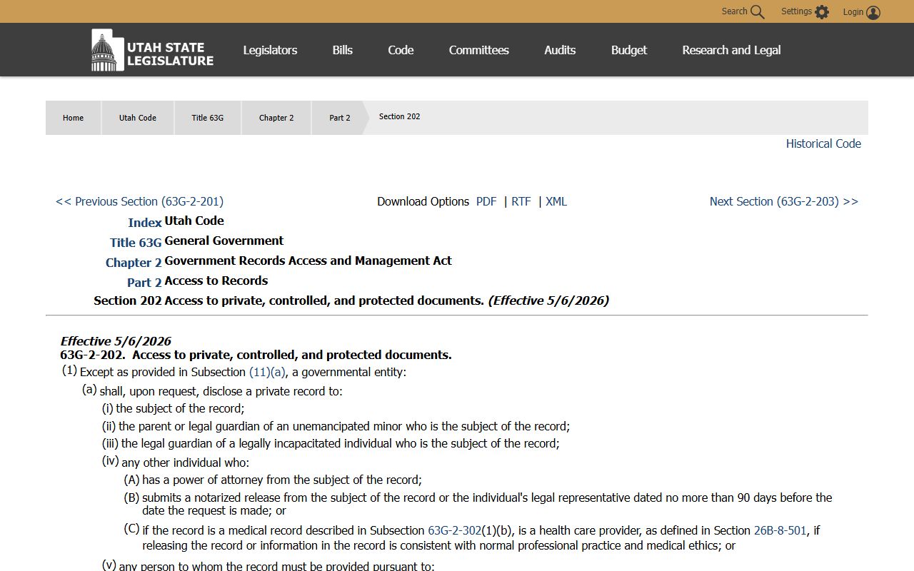Click the bold 63G-2-202 section heading text
Viewport: 914px width, 571px height.
pos(256,355)
